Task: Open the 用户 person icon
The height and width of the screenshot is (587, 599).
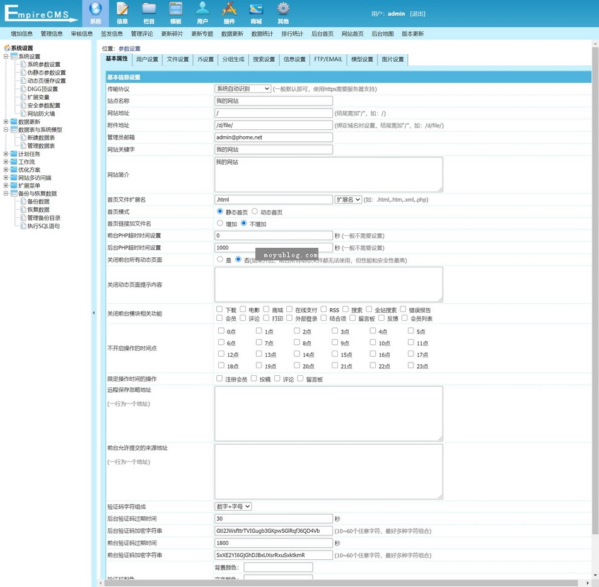Action: pos(202,9)
